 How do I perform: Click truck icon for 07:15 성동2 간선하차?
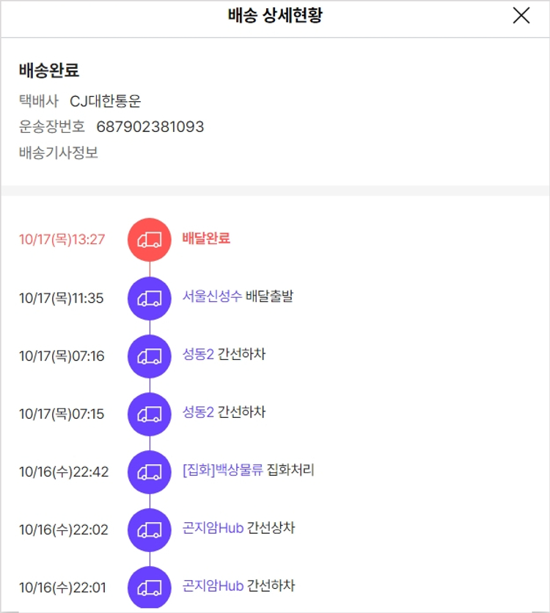pyautogui.click(x=150, y=414)
